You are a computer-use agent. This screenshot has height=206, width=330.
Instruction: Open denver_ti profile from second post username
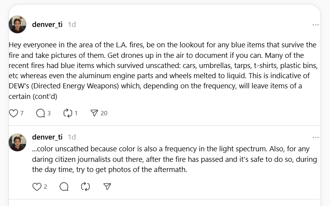(47, 137)
